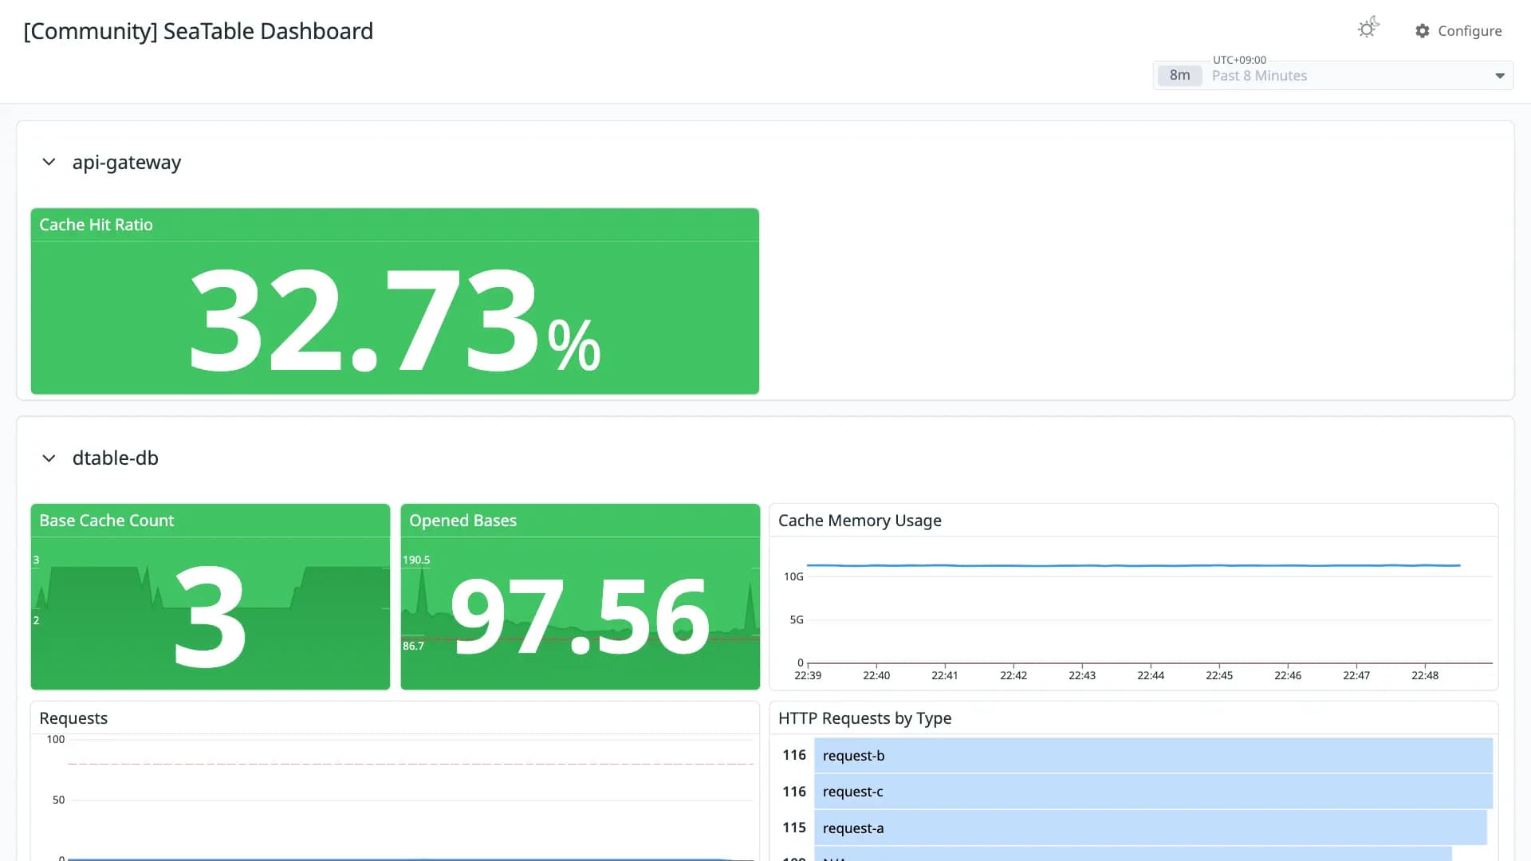Click the 8m time badge
This screenshot has width=1531, height=861.
(x=1179, y=75)
